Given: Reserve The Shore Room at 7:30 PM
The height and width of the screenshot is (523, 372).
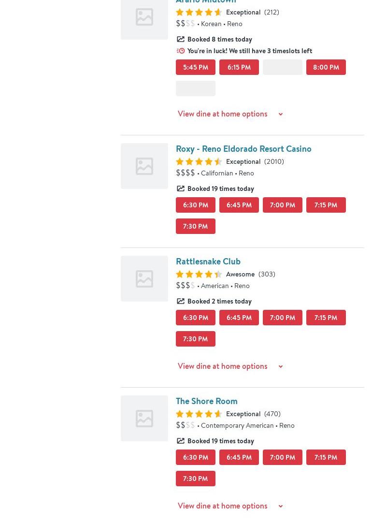Looking at the screenshot, I should pyautogui.click(x=195, y=479).
